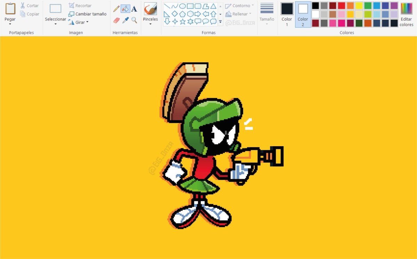
Task: Pick the purple color swatch
Action: (x=394, y=6)
